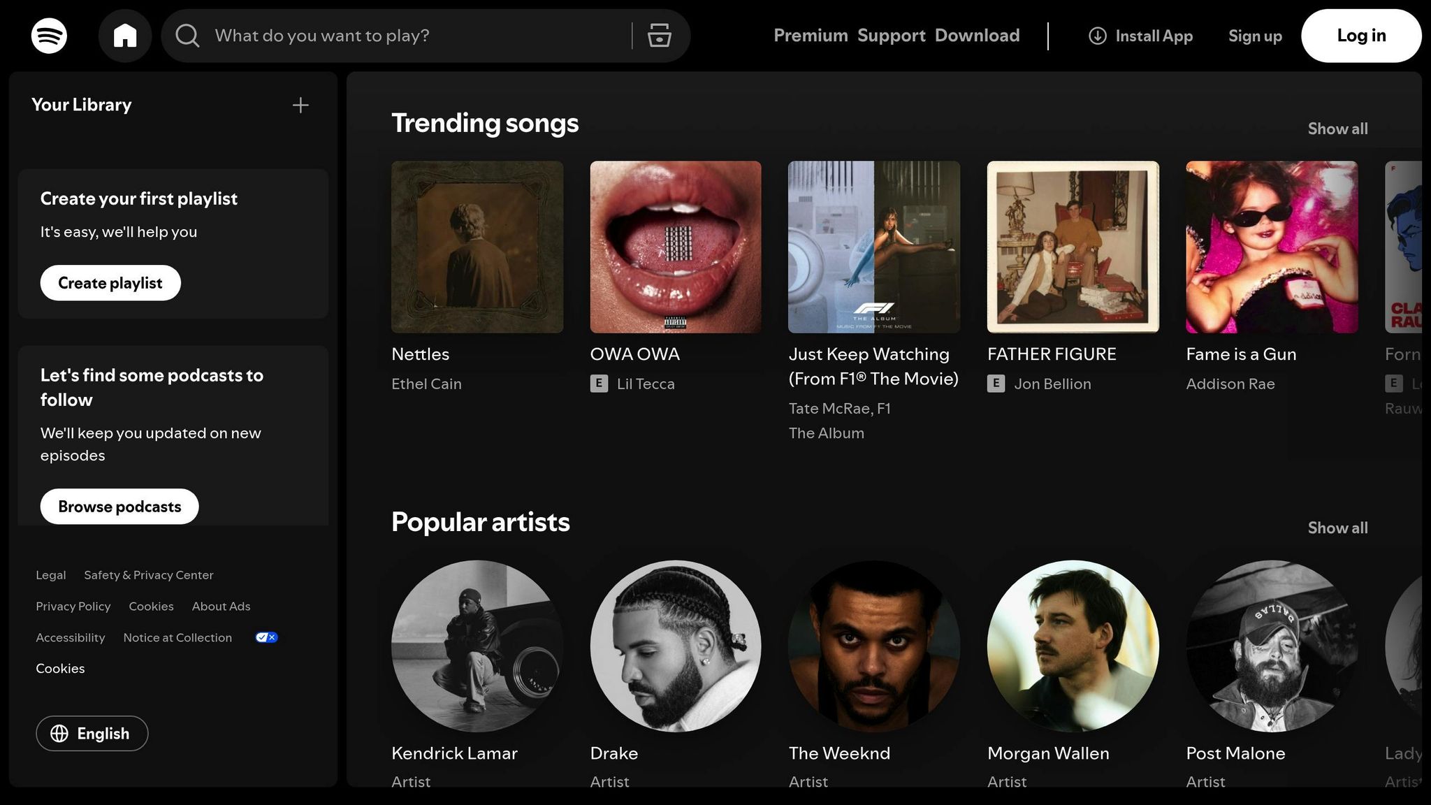This screenshot has width=1431, height=805.
Task: Click the Addison Rae artist link
Action: click(1230, 384)
